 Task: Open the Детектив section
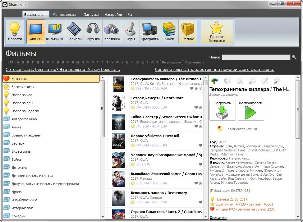pyautogui.click(x=51, y=168)
